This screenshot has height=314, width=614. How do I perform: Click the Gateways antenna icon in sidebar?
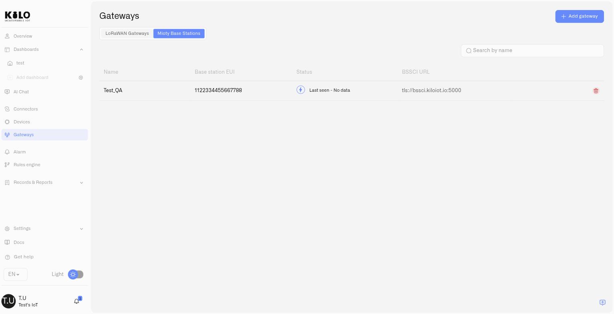tap(7, 135)
